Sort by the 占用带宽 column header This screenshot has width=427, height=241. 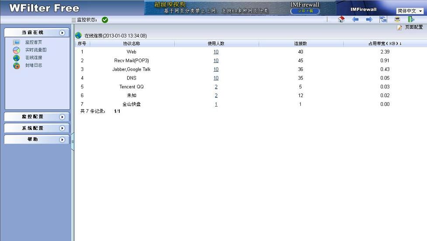pos(385,44)
